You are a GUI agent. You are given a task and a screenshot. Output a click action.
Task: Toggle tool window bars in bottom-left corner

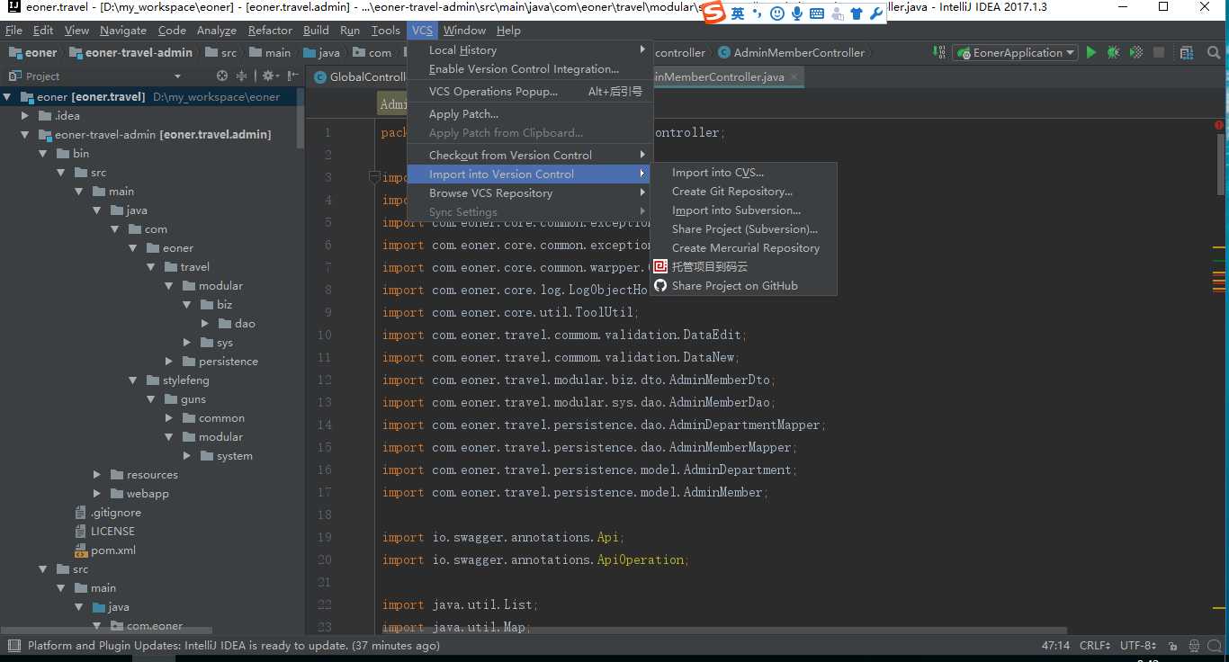tap(13, 646)
